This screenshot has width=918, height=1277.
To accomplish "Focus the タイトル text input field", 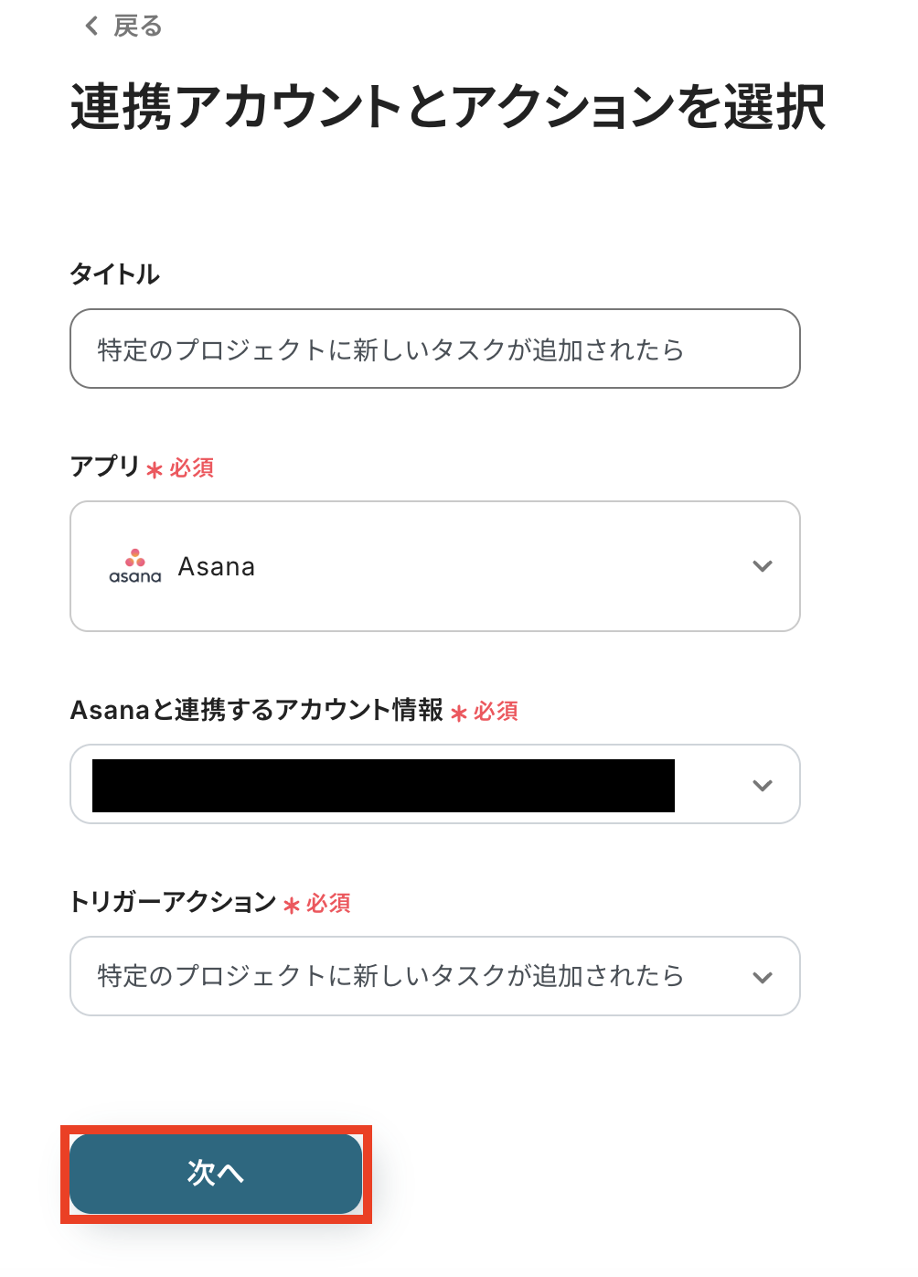I will pyautogui.click(x=435, y=349).
